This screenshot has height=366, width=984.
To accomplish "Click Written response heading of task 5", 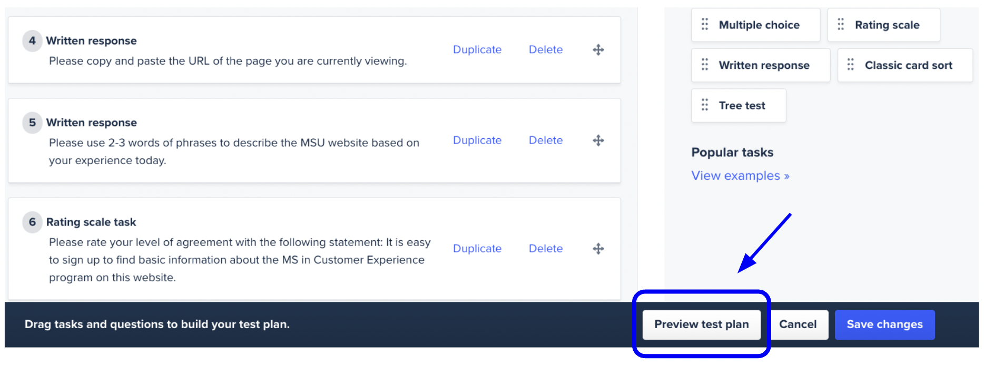I will [x=92, y=123].
